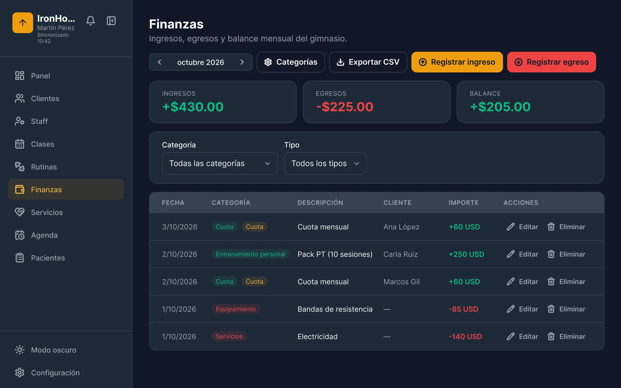Screen dimensions: 621x388
Task: Click the +250 USD amount
Action: click(x=466, y=254)
